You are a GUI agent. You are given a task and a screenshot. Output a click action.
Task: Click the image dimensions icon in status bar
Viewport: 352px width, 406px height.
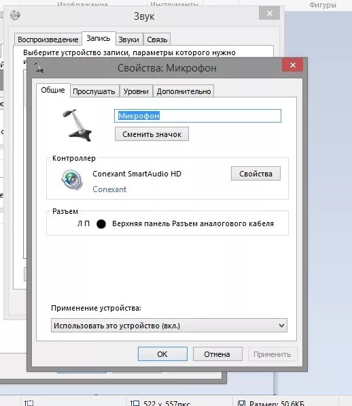(x=135, y=403)
